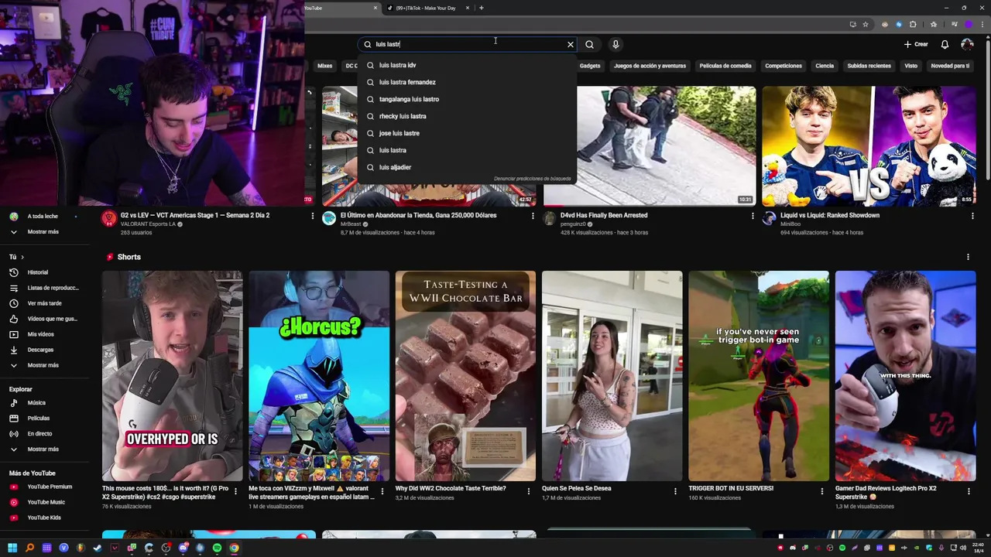Open options for Quien Se Pelea Se Desea short
This screenshot has width=991, height=557.
675,490
